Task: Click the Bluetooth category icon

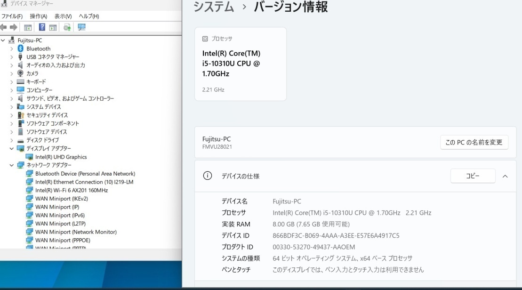Action: point(20,48)
